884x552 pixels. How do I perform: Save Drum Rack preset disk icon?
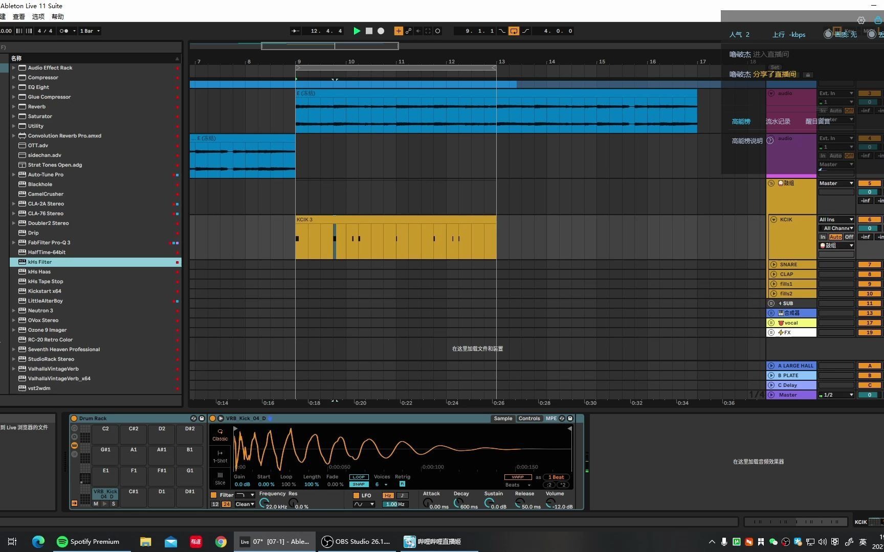(x=202, y=419)
